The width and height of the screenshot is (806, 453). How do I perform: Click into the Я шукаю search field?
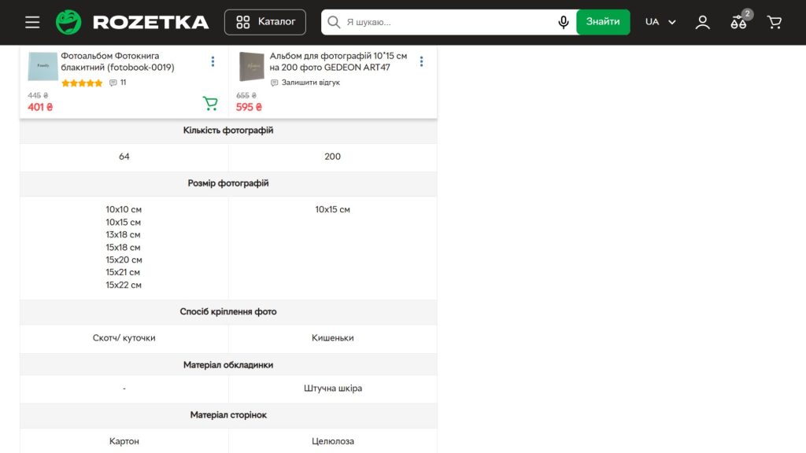click(449, 22)
